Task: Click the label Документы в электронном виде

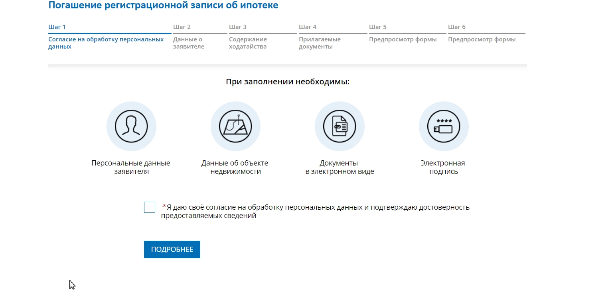Action: click(x=340, y=167)
